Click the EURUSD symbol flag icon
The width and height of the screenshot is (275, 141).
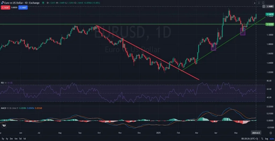[2, 3]
